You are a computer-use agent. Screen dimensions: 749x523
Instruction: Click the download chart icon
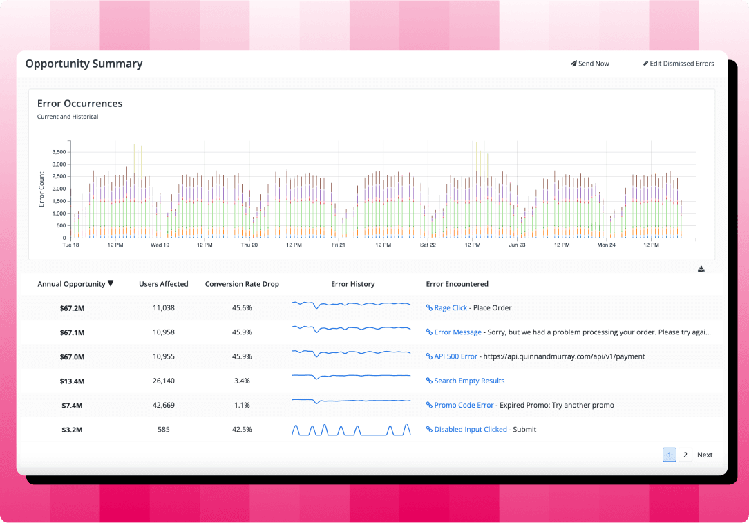pyautogui.click(x=701, y=269)
